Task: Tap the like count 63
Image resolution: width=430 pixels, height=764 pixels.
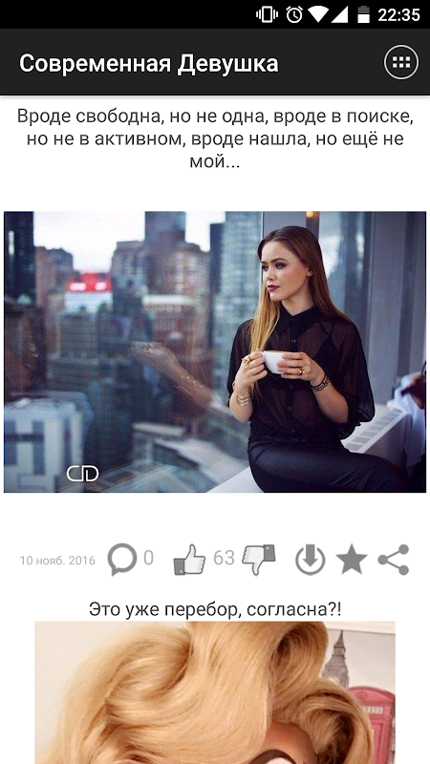Action: [225, 558]
